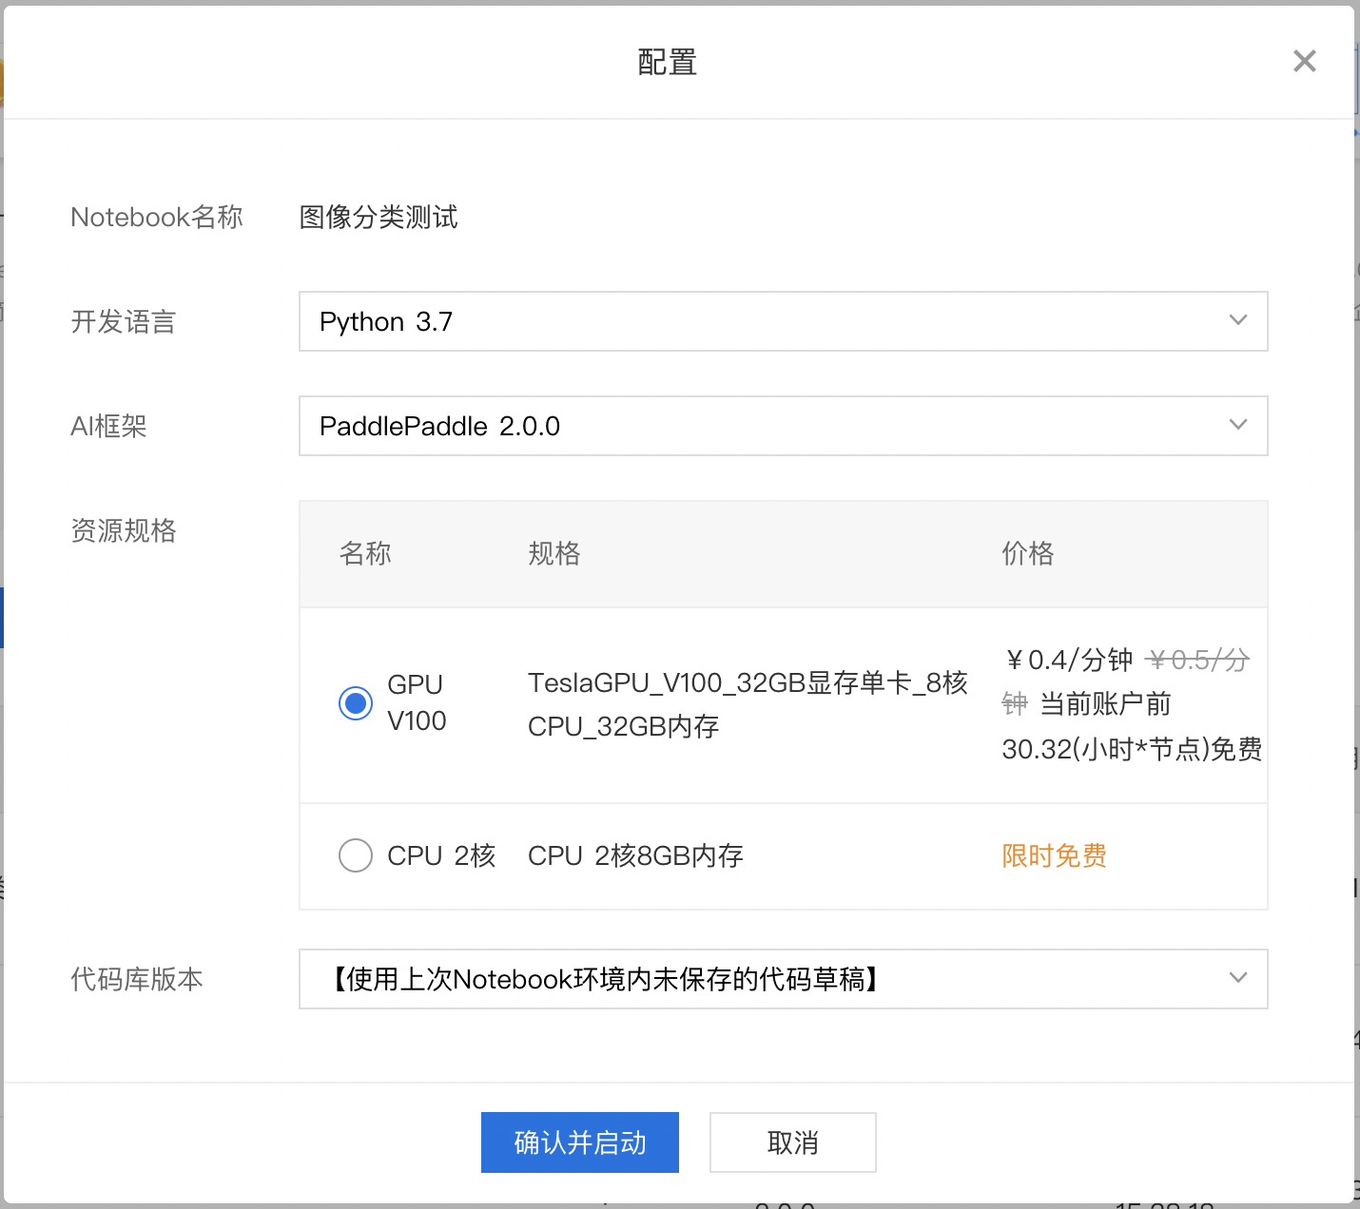Click the 配置 dialog title

[667, 63]
